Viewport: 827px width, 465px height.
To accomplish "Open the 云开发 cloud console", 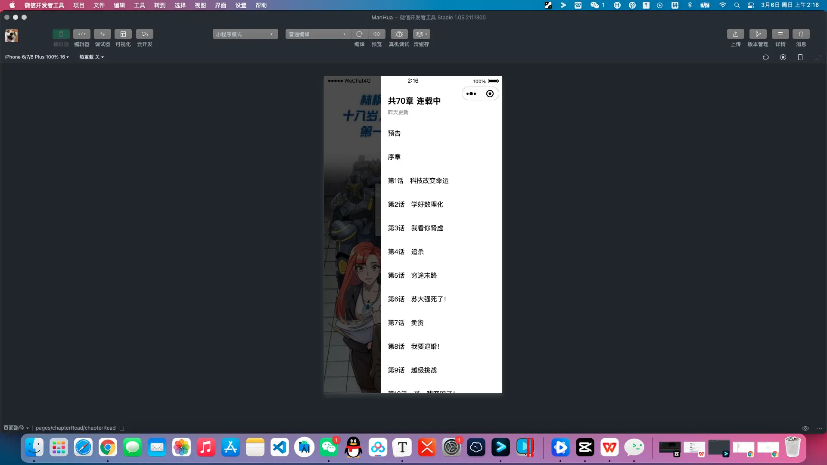I will (x=144, y=38).
